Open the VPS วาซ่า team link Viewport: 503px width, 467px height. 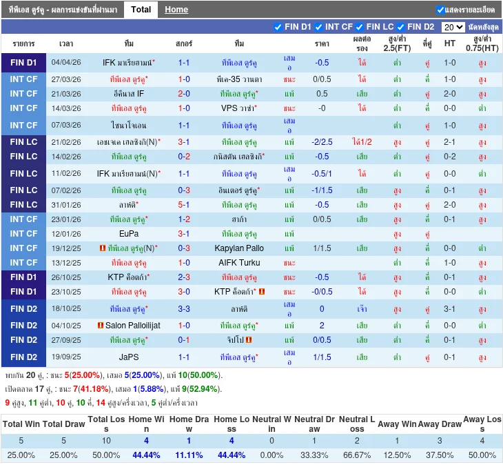[238, 108]
